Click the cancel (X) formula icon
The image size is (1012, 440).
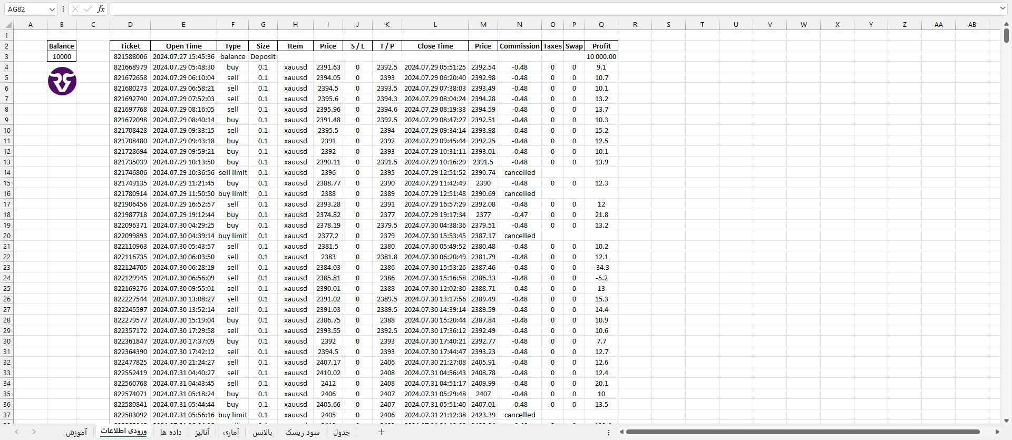point(75,9)
